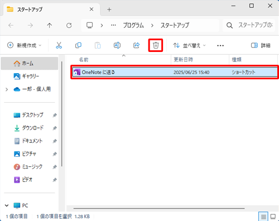The height and width of the screenshot is (221, 279).
Task: Sort by 名前 column header
Action: point(84,60)
